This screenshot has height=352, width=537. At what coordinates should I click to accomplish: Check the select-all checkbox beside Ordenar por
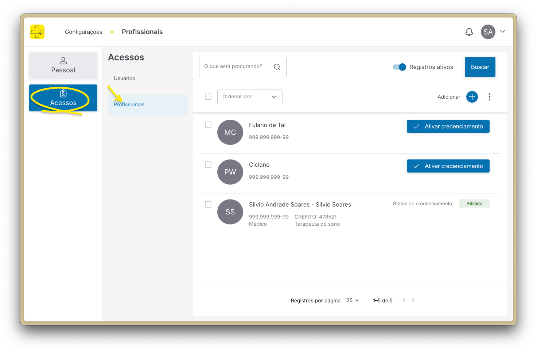click(x=208, y=97)
